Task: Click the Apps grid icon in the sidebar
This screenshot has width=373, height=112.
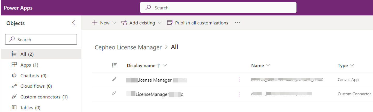Action: coord(14,65)
